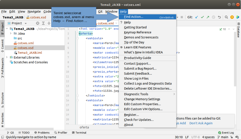Click Git push arrow icon
Viewport: 241px width, 139px height.
click(208, 17)
